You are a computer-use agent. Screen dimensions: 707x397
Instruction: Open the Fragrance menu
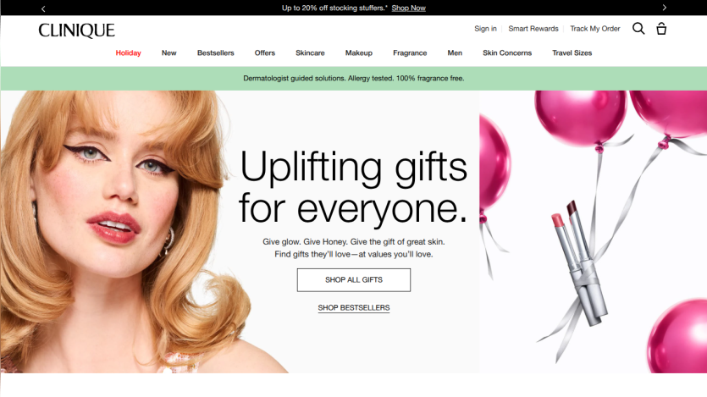[410, 52]
